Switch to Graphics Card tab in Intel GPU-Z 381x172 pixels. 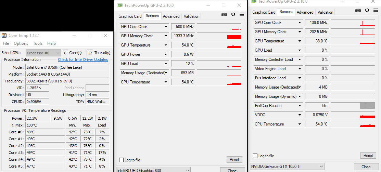(x=130, y=16)
